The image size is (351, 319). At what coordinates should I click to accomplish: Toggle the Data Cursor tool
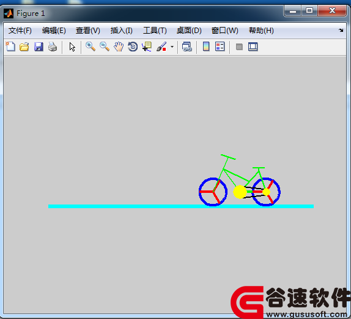pyautogui.click(x=147, y=47)
